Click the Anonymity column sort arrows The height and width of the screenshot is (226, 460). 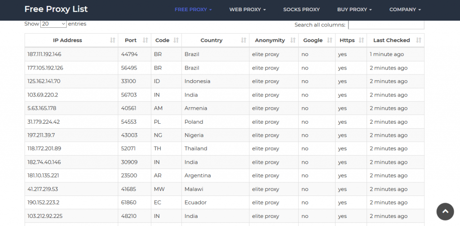pos(293,40)
